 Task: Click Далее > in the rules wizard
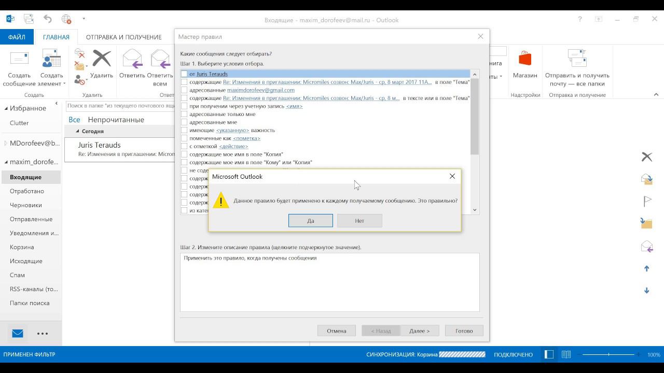tap(419, 331)
